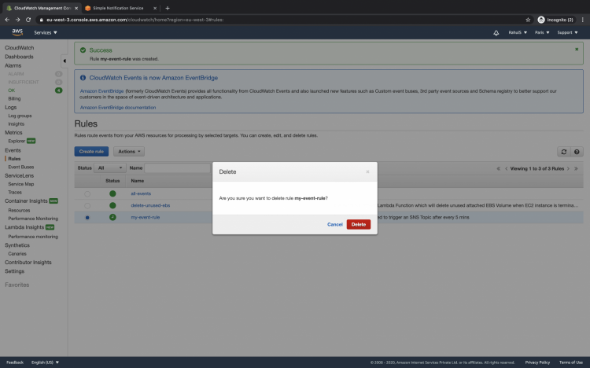This screenshot has height=368, width=590.
Task: Open Metrics Explorer in the sidebar
Action: coord(17,141)
